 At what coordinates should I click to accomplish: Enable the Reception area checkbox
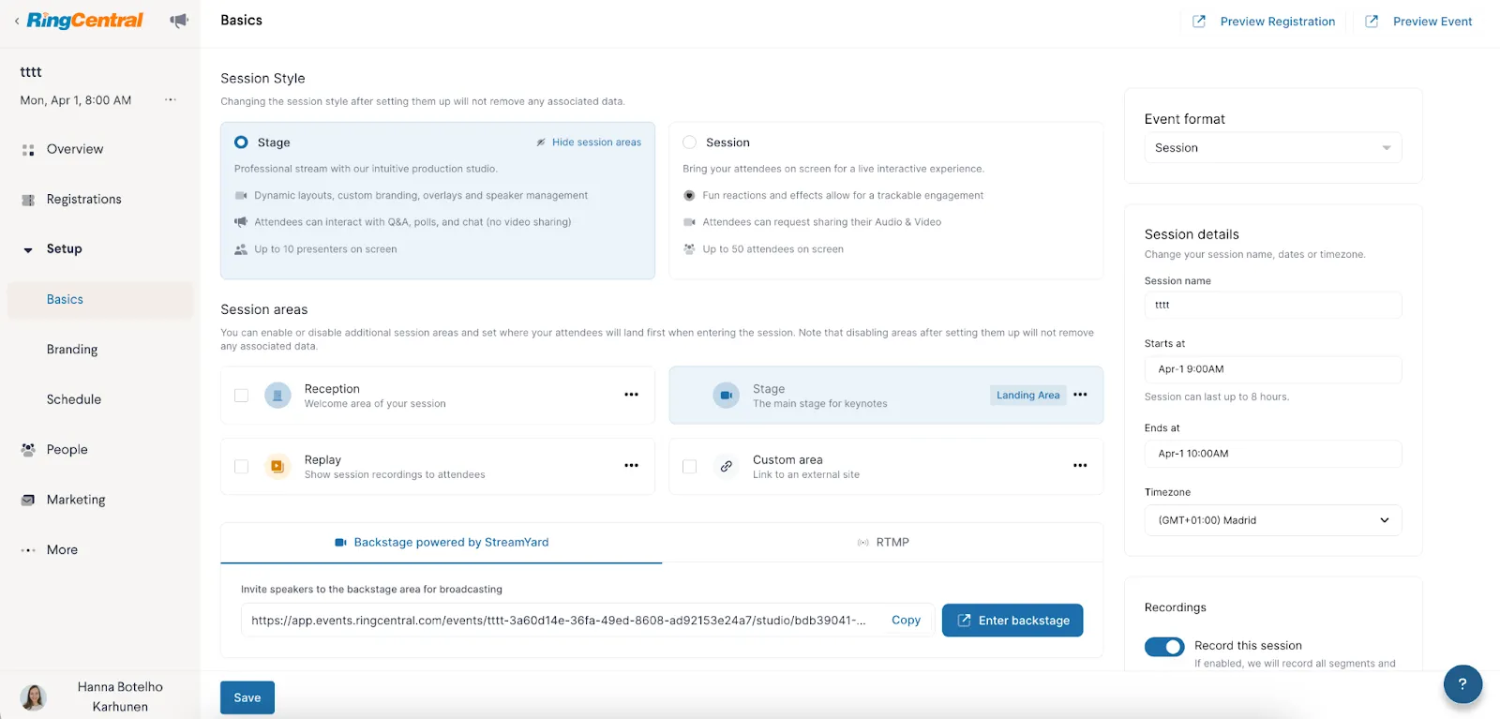241,396
